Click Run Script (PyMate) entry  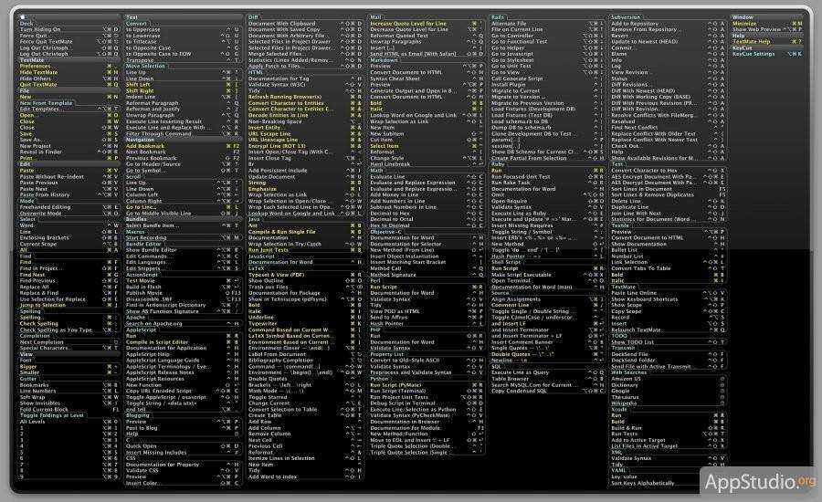pyautogui.click(x=395, y=384)
